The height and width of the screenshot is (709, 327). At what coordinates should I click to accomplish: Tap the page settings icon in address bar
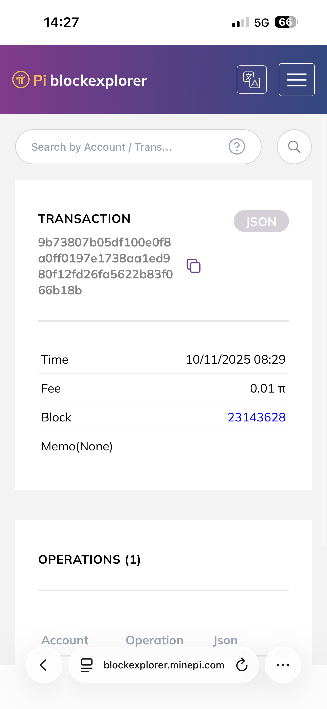pyautogui.click(x=86, y=665)
